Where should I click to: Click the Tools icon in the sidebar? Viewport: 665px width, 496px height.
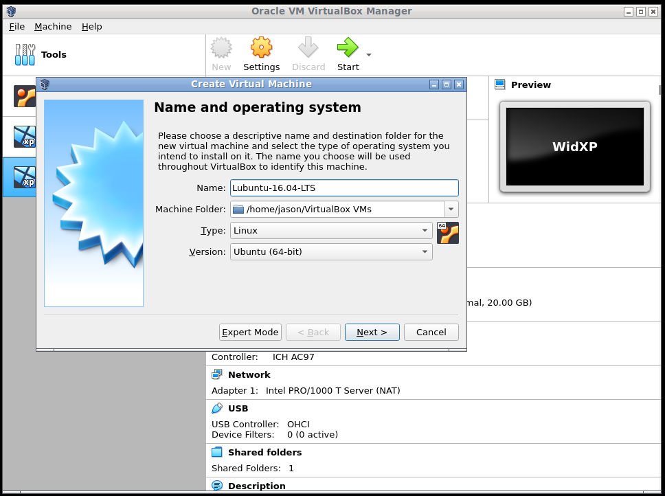click(x=25, y=55)
